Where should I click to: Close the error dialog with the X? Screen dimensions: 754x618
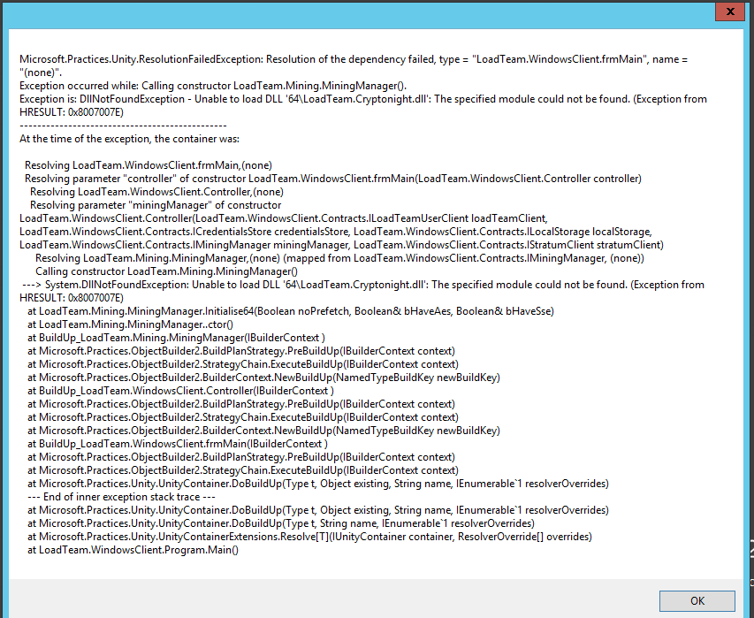[730, 11]
